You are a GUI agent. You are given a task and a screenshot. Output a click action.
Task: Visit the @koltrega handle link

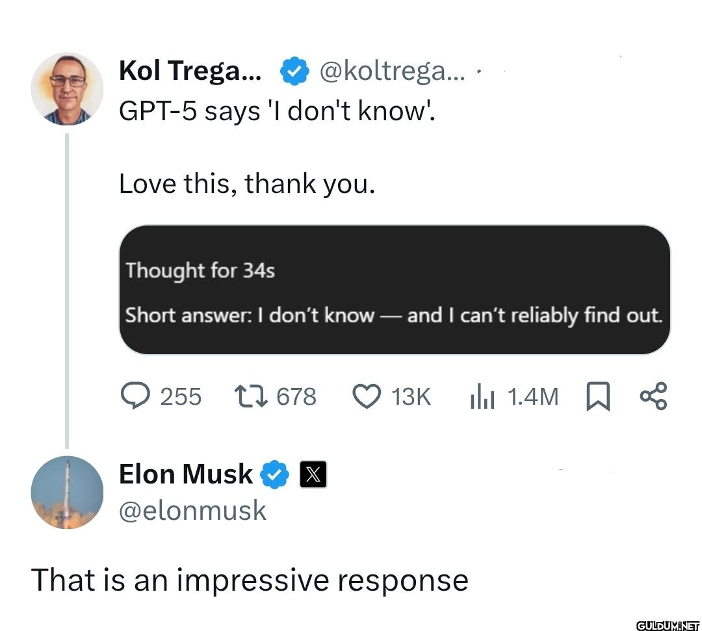(x=391, y=71)
